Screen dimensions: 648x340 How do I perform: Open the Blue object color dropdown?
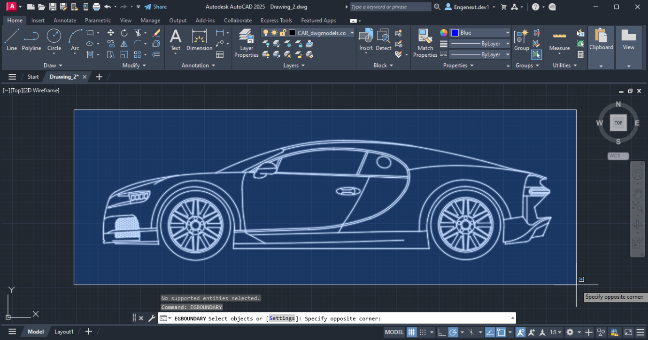tap(480, 33)
